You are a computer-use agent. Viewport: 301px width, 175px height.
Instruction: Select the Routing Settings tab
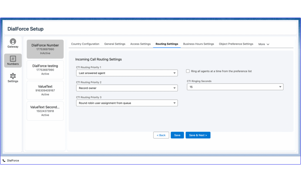pos(167,44)
